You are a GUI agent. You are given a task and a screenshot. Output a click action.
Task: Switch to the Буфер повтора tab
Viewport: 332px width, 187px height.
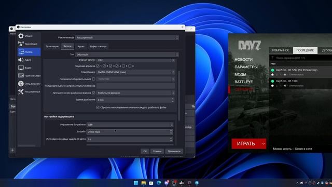click(98, 46)
